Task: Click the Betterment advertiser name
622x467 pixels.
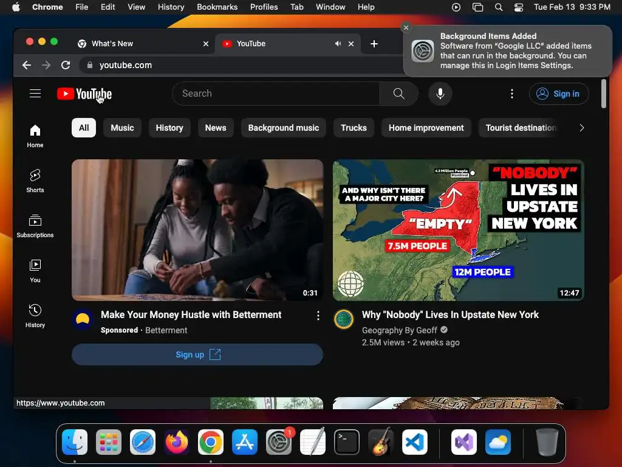Action: pos(166,330)
